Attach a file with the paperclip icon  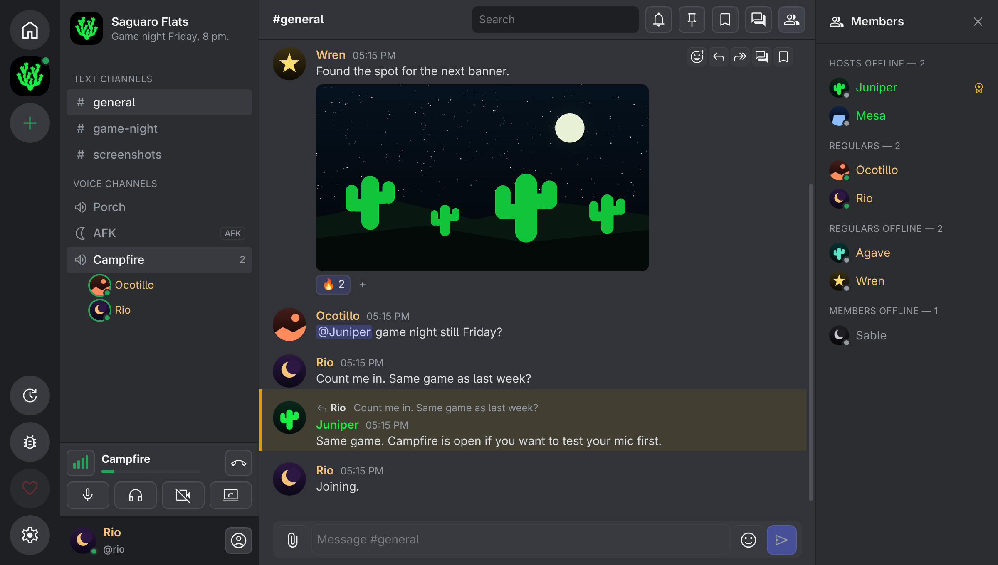click(293, 540)
